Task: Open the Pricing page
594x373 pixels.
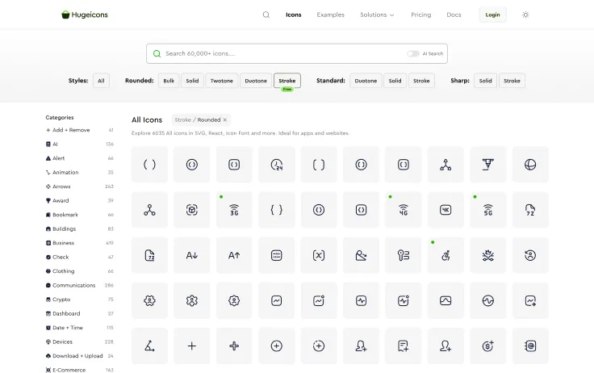Action: pos(420,15)
